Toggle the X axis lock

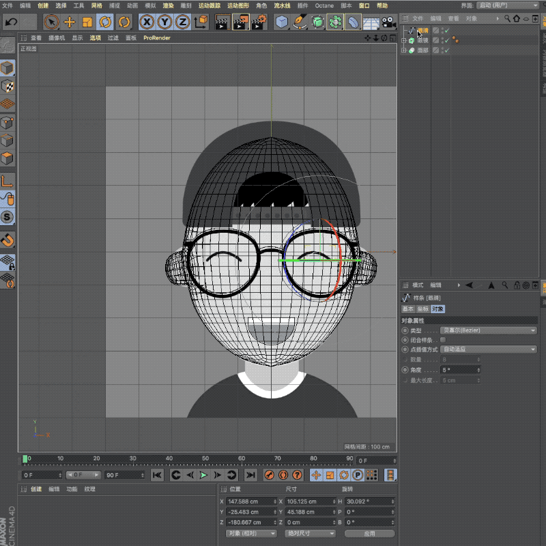(147, 23)
